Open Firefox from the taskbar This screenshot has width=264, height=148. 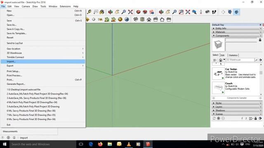click(100, 144)
